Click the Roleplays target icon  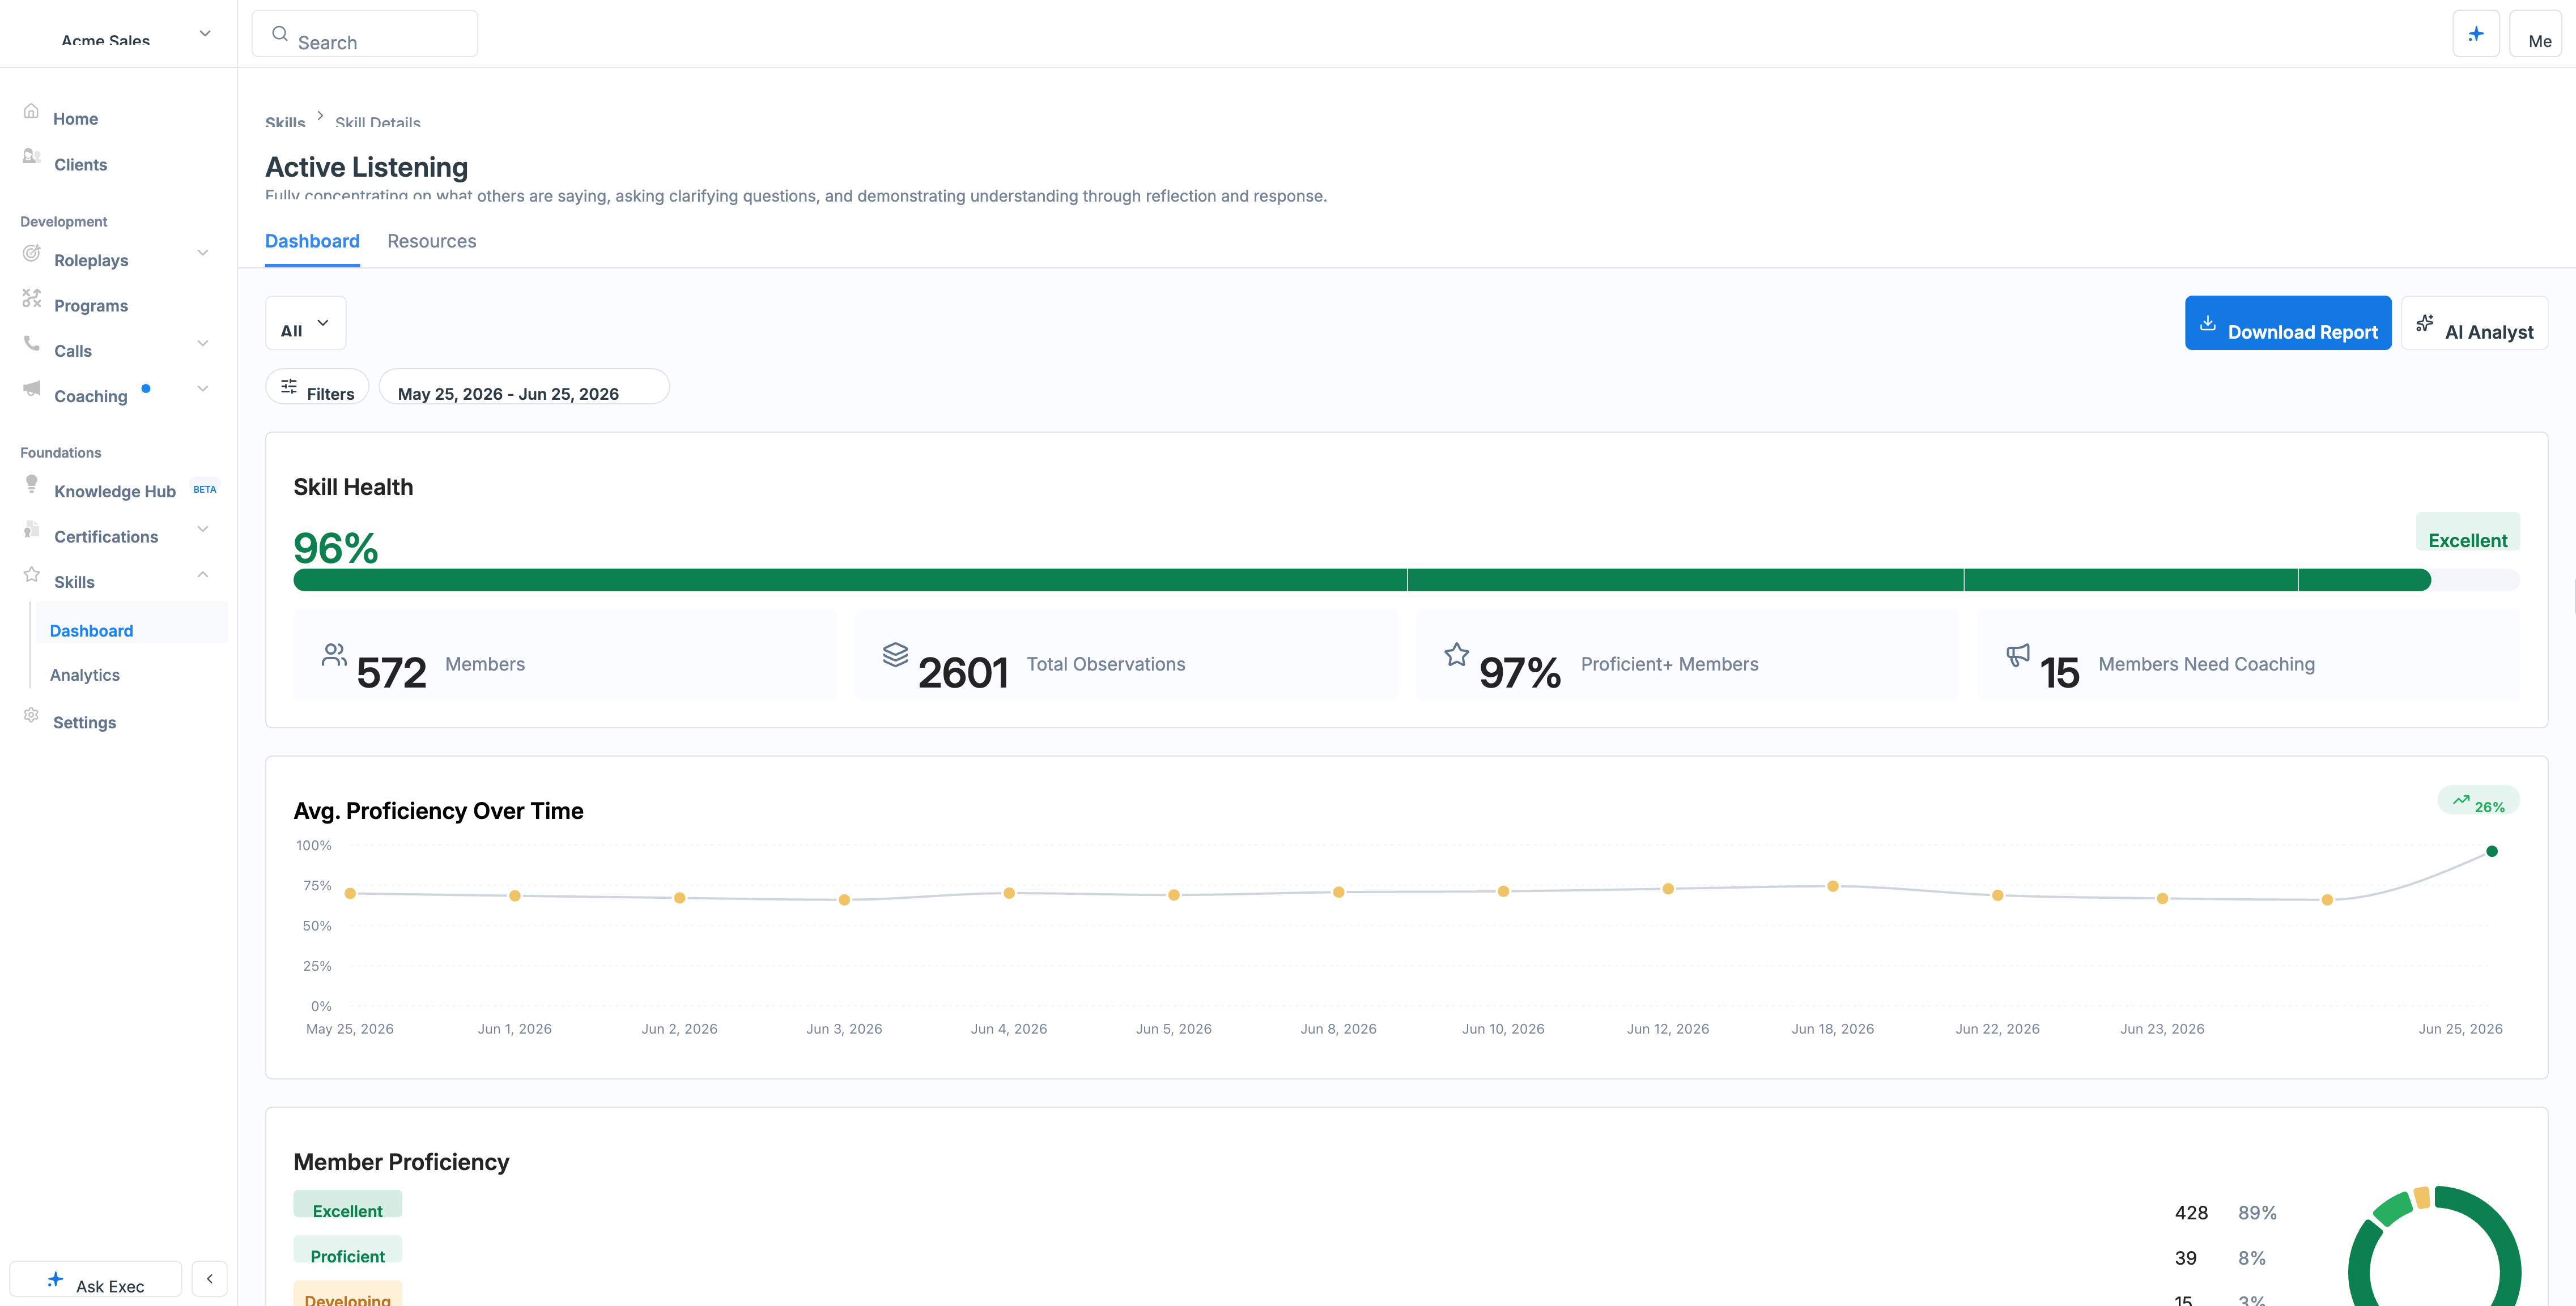coord(31,253)
